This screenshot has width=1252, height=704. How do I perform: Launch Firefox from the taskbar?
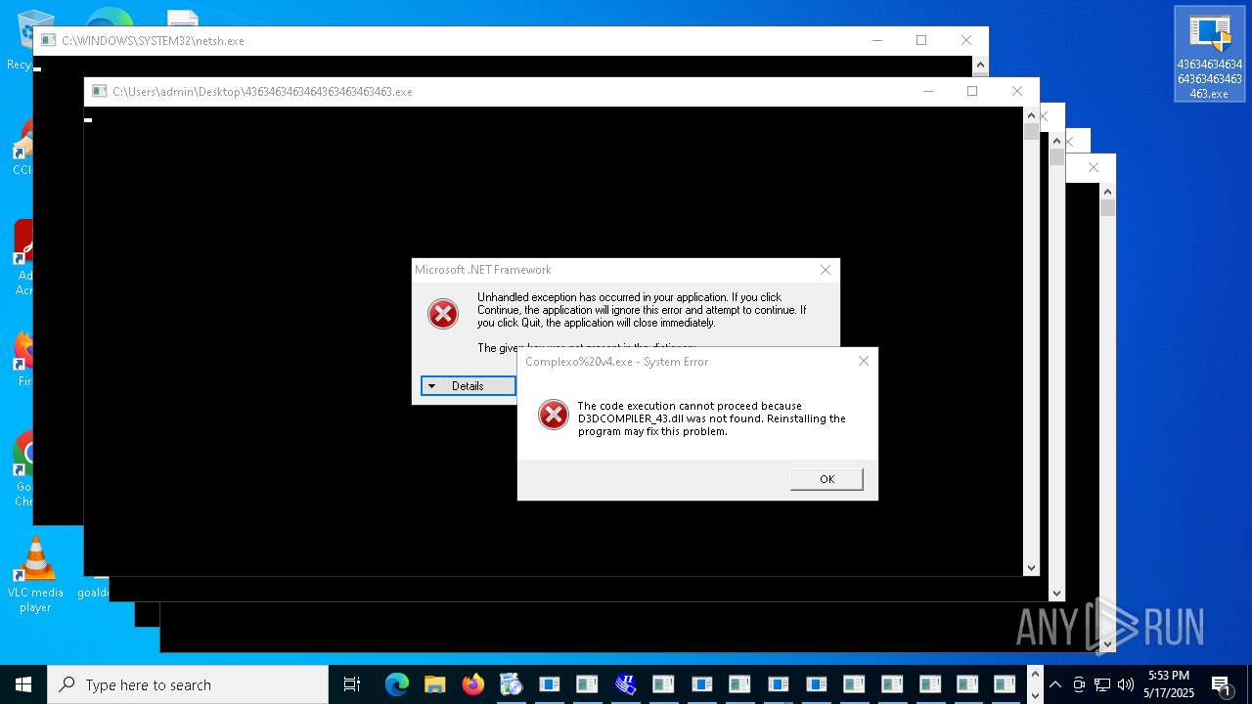pyautogui.click(x=472, y=684)
